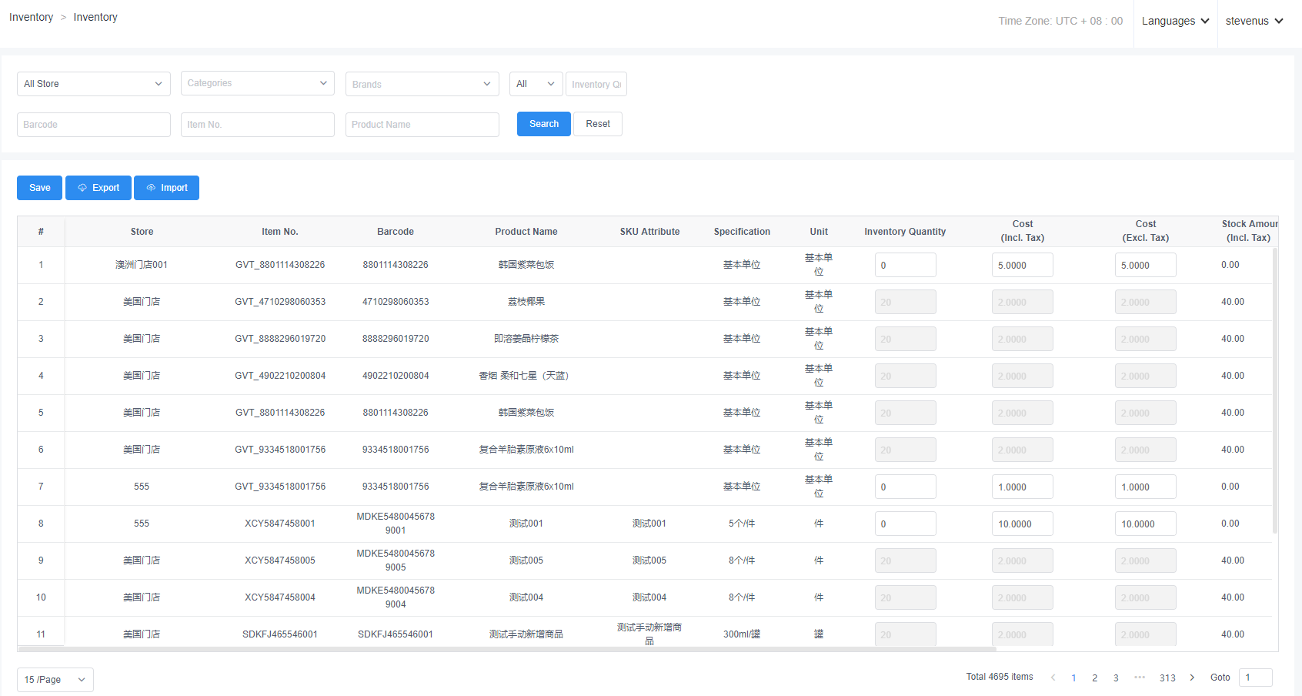Go to page 313 in pagination
1302x696 pixels.
tap(1167, 678)
